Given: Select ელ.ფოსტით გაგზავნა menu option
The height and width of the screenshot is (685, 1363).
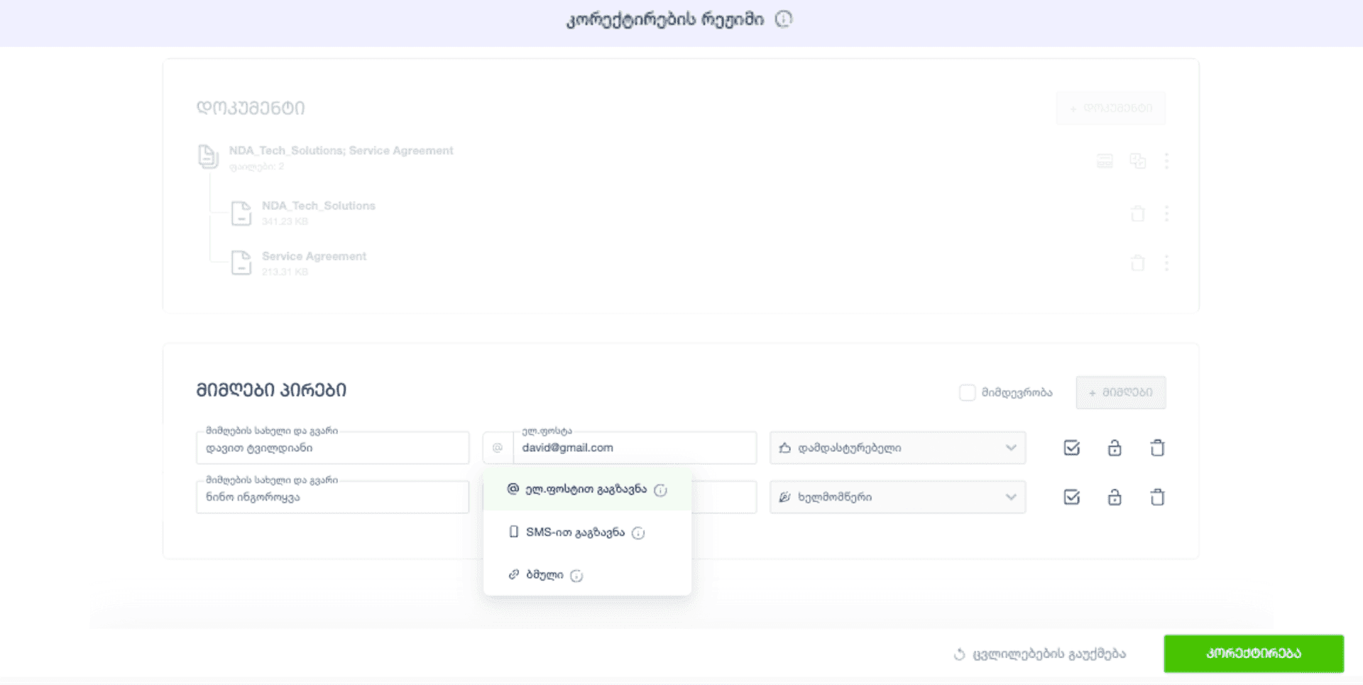Looking at the screenshot, I should coord(587,489).
